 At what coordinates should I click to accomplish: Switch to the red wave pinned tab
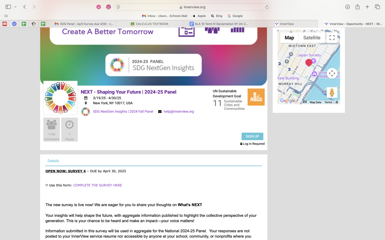pos(5,24)
